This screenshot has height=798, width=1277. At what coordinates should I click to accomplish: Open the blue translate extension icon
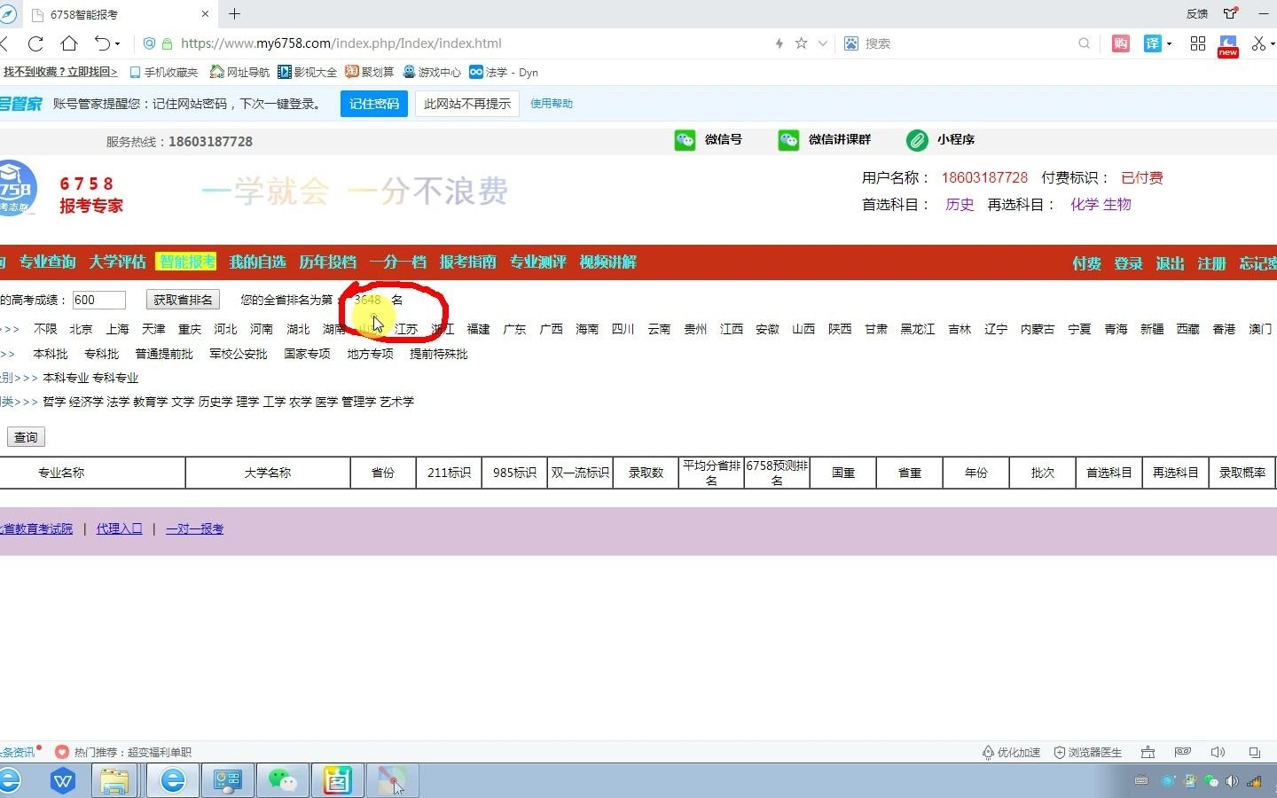[x=1152, y=43]
